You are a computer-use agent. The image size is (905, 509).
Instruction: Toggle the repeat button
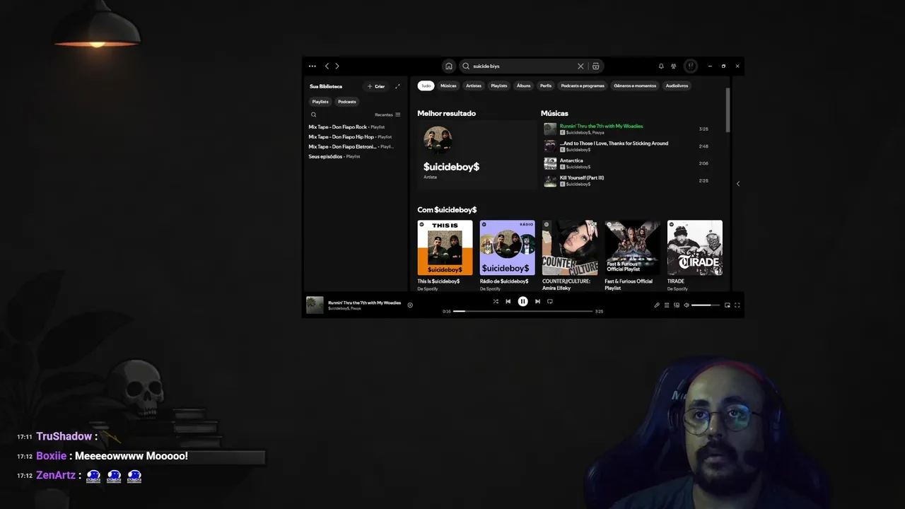click(x=549, y=301)
